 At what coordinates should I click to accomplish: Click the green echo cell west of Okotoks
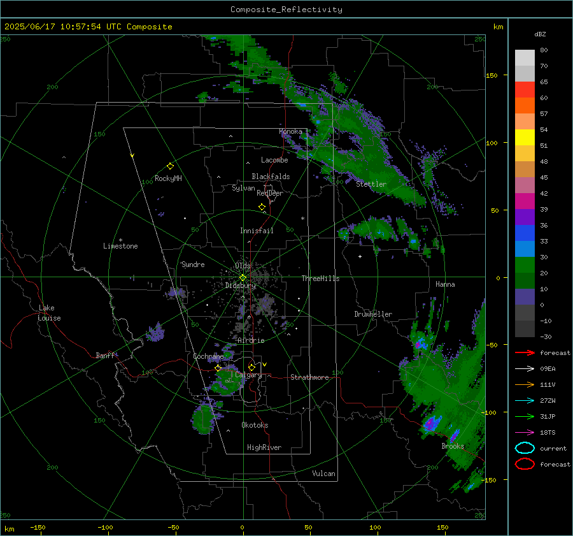click(203, 419)
